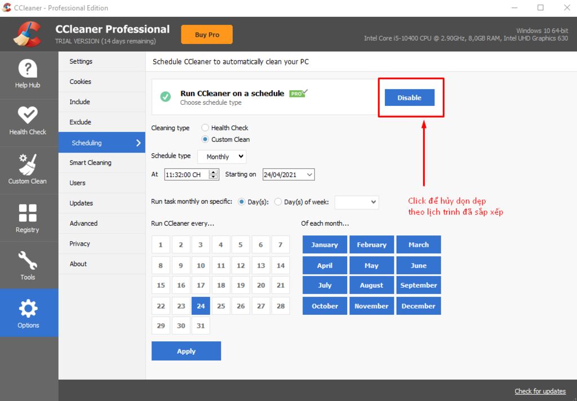Open the Updates options page
The image size is (577, 401).
click(x=102, y=203)
